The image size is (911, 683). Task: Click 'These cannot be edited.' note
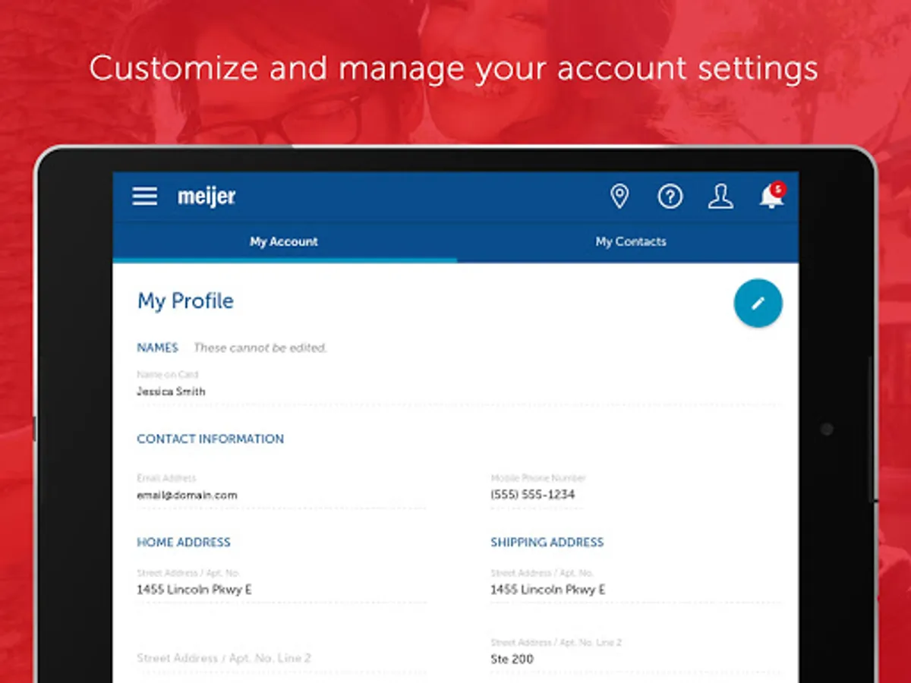pyautogui.click(x=260, y=348)
